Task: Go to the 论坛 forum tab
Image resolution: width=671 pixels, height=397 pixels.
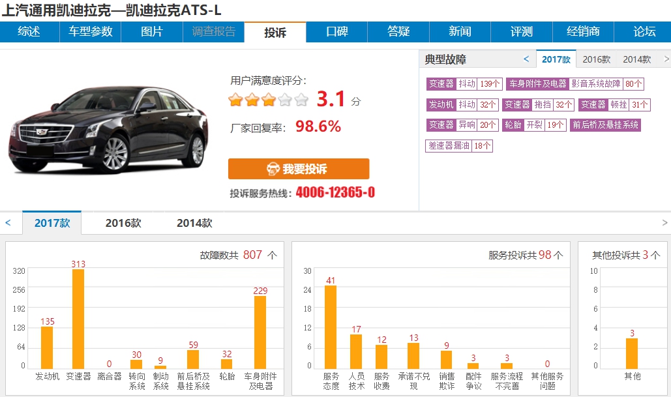Action: click(x=644, y=32)
